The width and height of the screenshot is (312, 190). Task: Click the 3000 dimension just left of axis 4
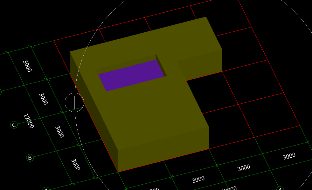(244, 168)
